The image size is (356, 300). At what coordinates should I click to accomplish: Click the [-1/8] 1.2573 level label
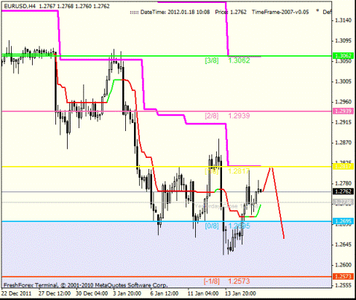tap(227, 281)
